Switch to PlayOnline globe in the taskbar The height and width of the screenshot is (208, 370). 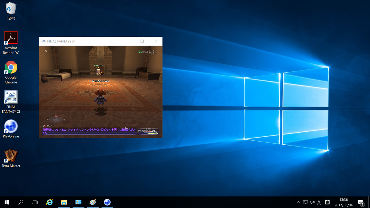107,202
